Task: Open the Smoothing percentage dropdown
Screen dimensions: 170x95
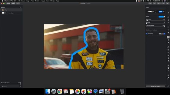Action: [162, 34]
